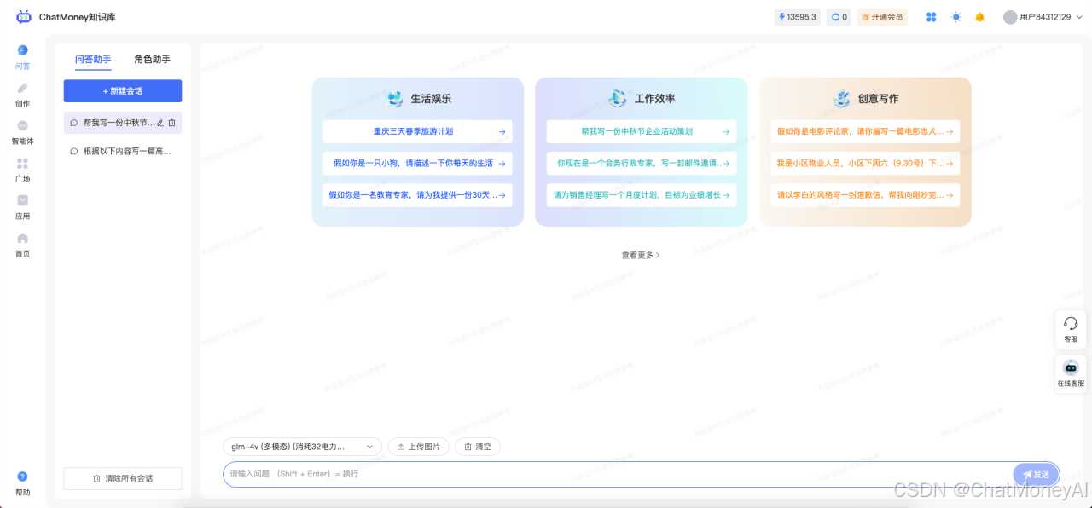Click 开通会员 to open membership
The height and width of the screenshot is (508, 1092).
(882, 16)
